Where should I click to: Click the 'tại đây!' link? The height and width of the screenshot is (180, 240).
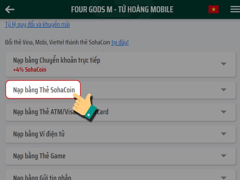pyautogui.click(x=120, y=42)
